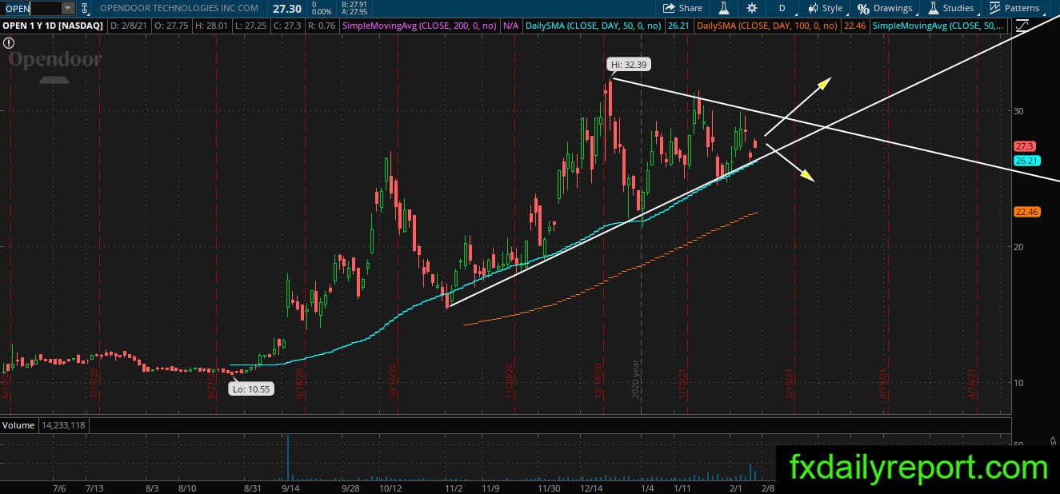Click the 9/14 date on time axis
Screen dimensions: 1060x494
(290, 487)
